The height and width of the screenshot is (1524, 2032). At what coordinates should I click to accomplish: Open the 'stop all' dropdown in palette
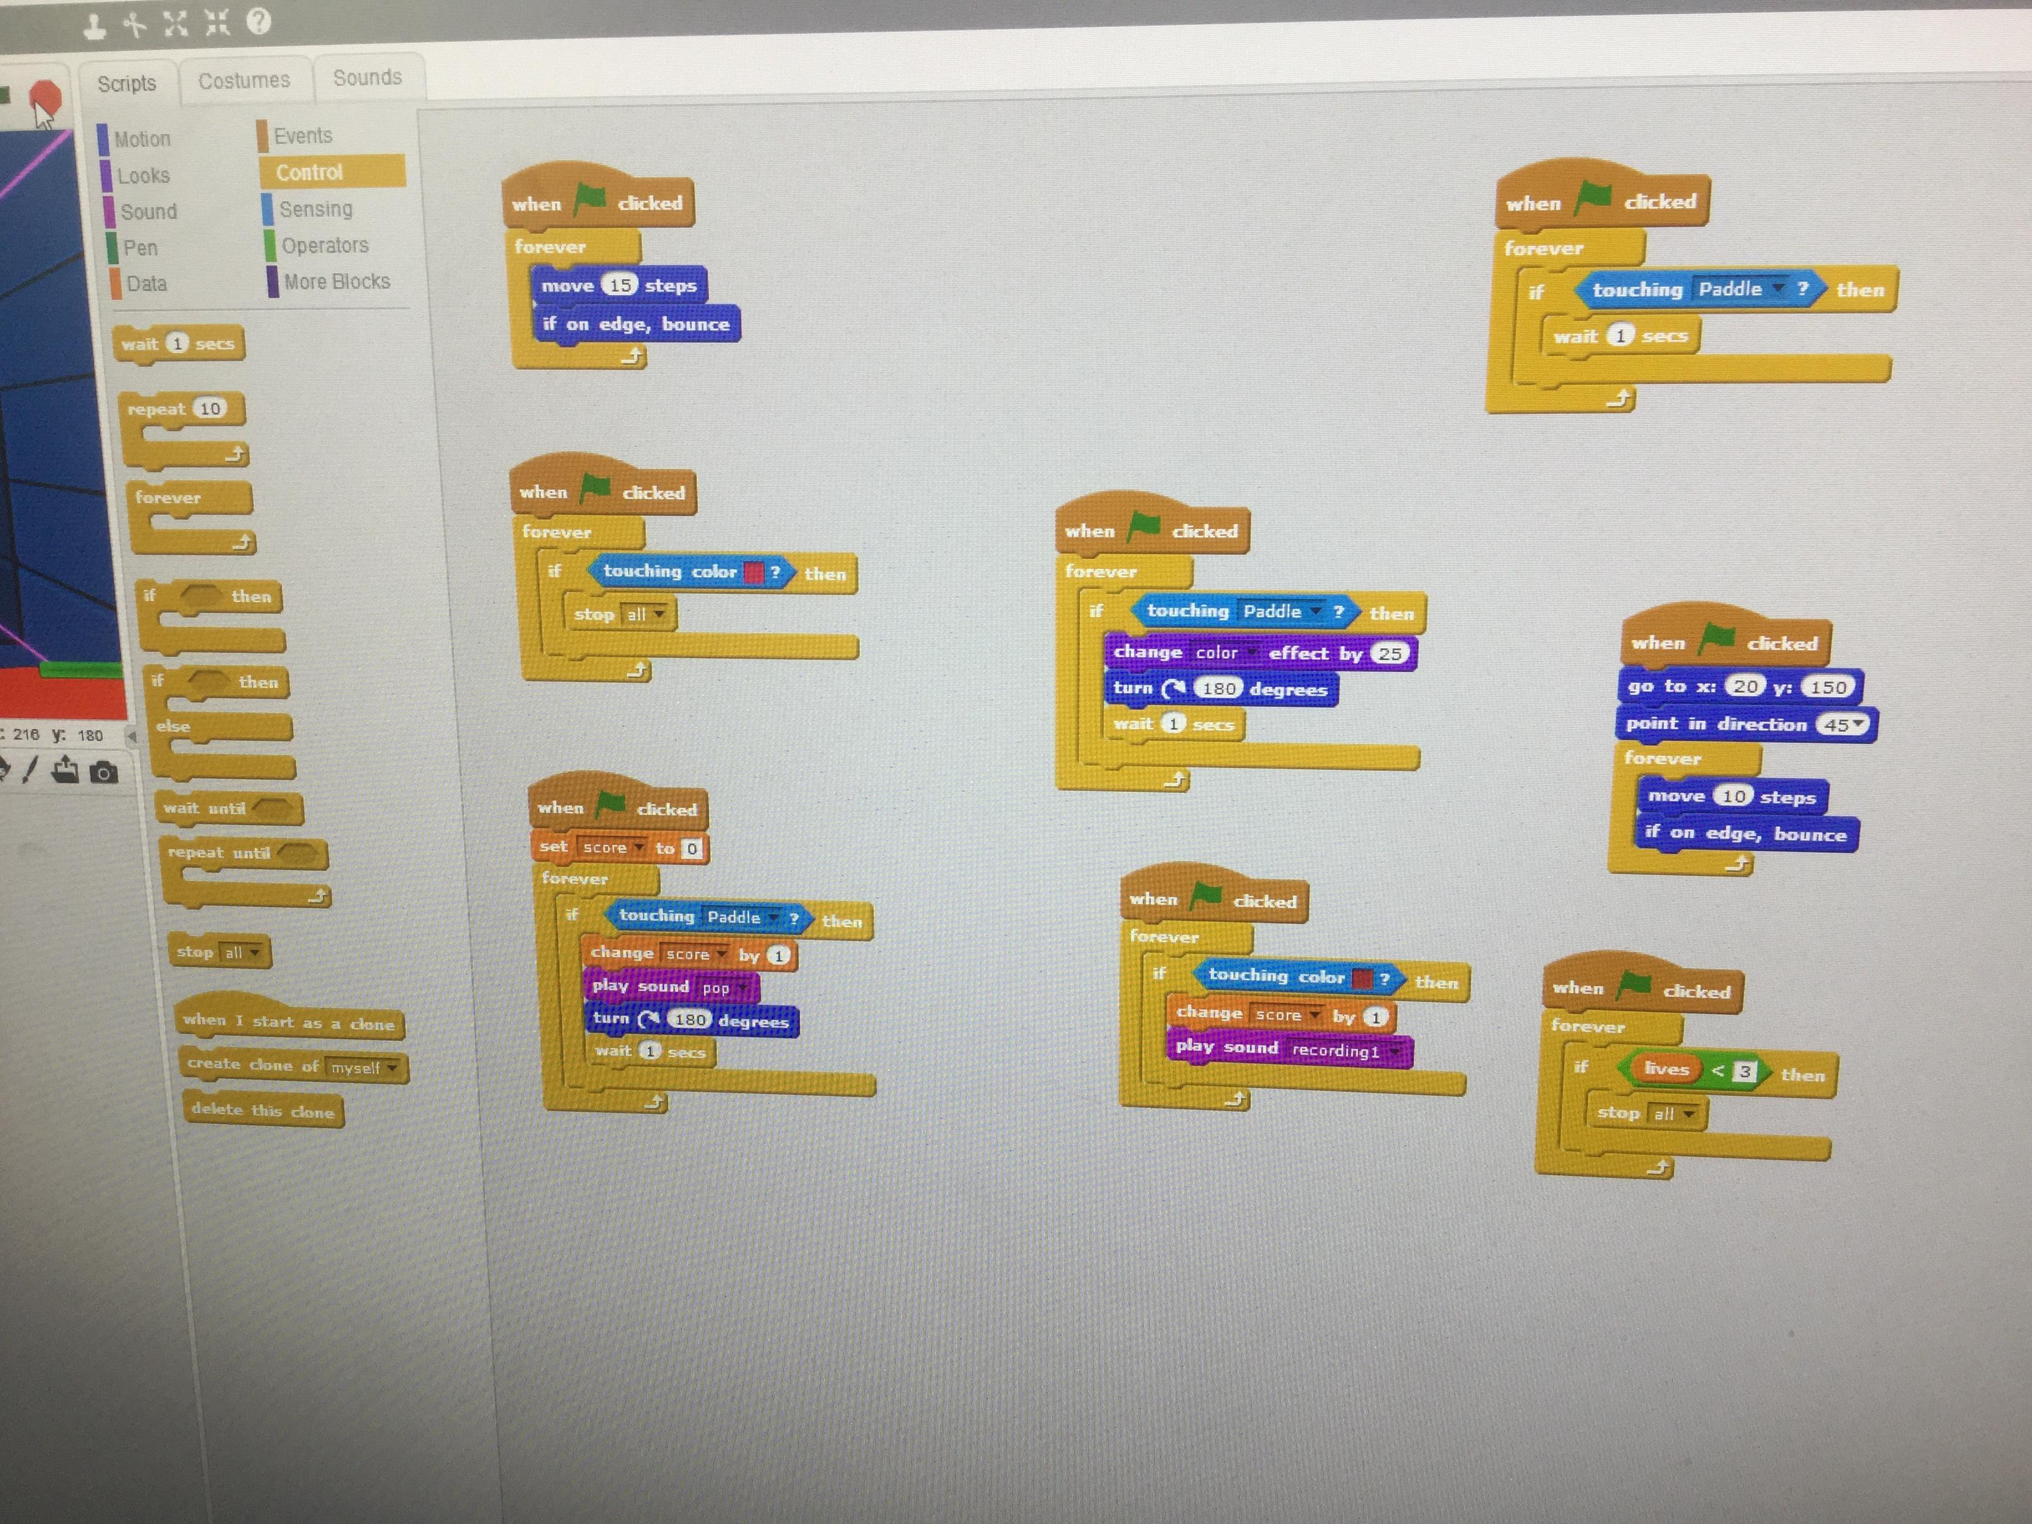tap(255, 952)
